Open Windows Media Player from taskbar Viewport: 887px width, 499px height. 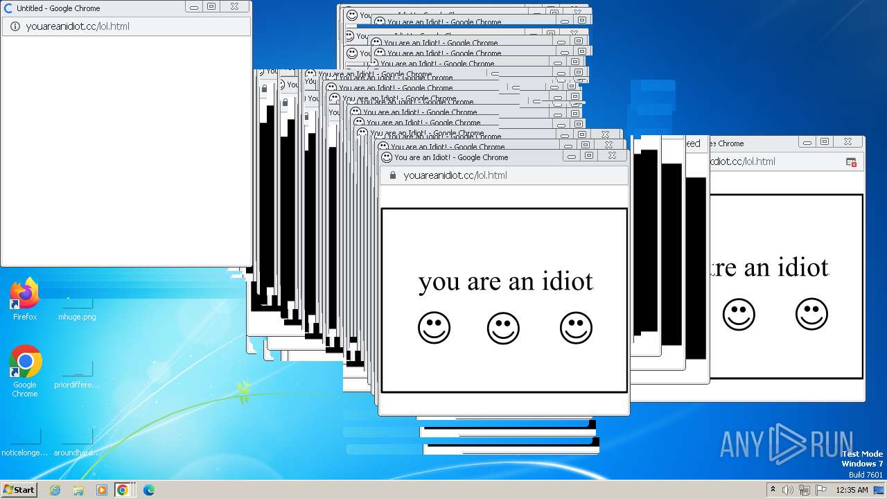[x=101, y=490]
